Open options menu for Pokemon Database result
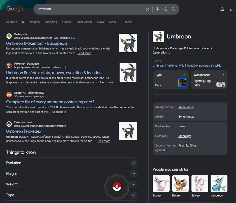This screenshot has height=203, width=236. click(x=65, y=67)
